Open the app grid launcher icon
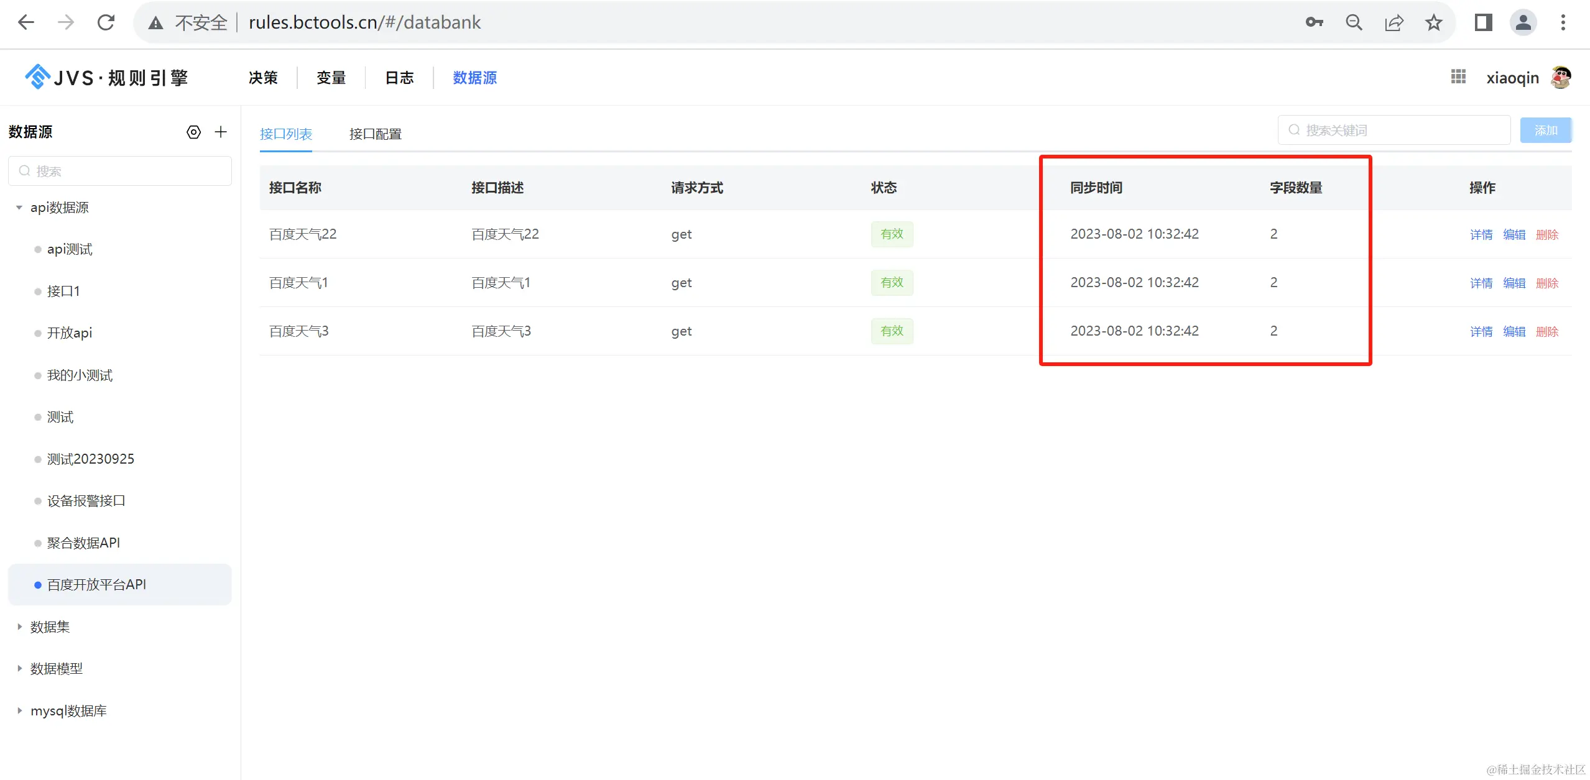The height and width of the screenshot is (780, 1590). (1458, 77)
